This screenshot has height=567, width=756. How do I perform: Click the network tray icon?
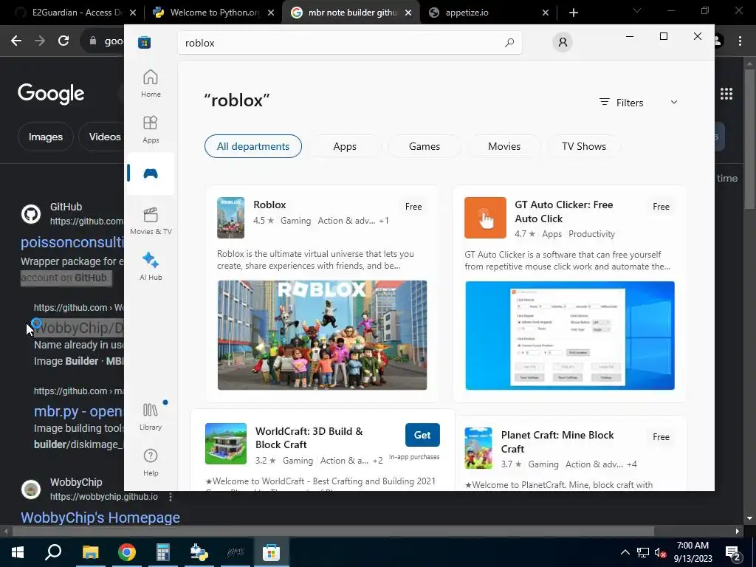(643, 552)
